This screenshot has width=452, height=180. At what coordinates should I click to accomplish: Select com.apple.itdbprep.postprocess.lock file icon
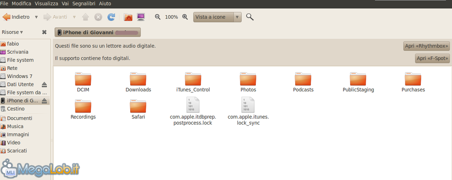point(193,105)
